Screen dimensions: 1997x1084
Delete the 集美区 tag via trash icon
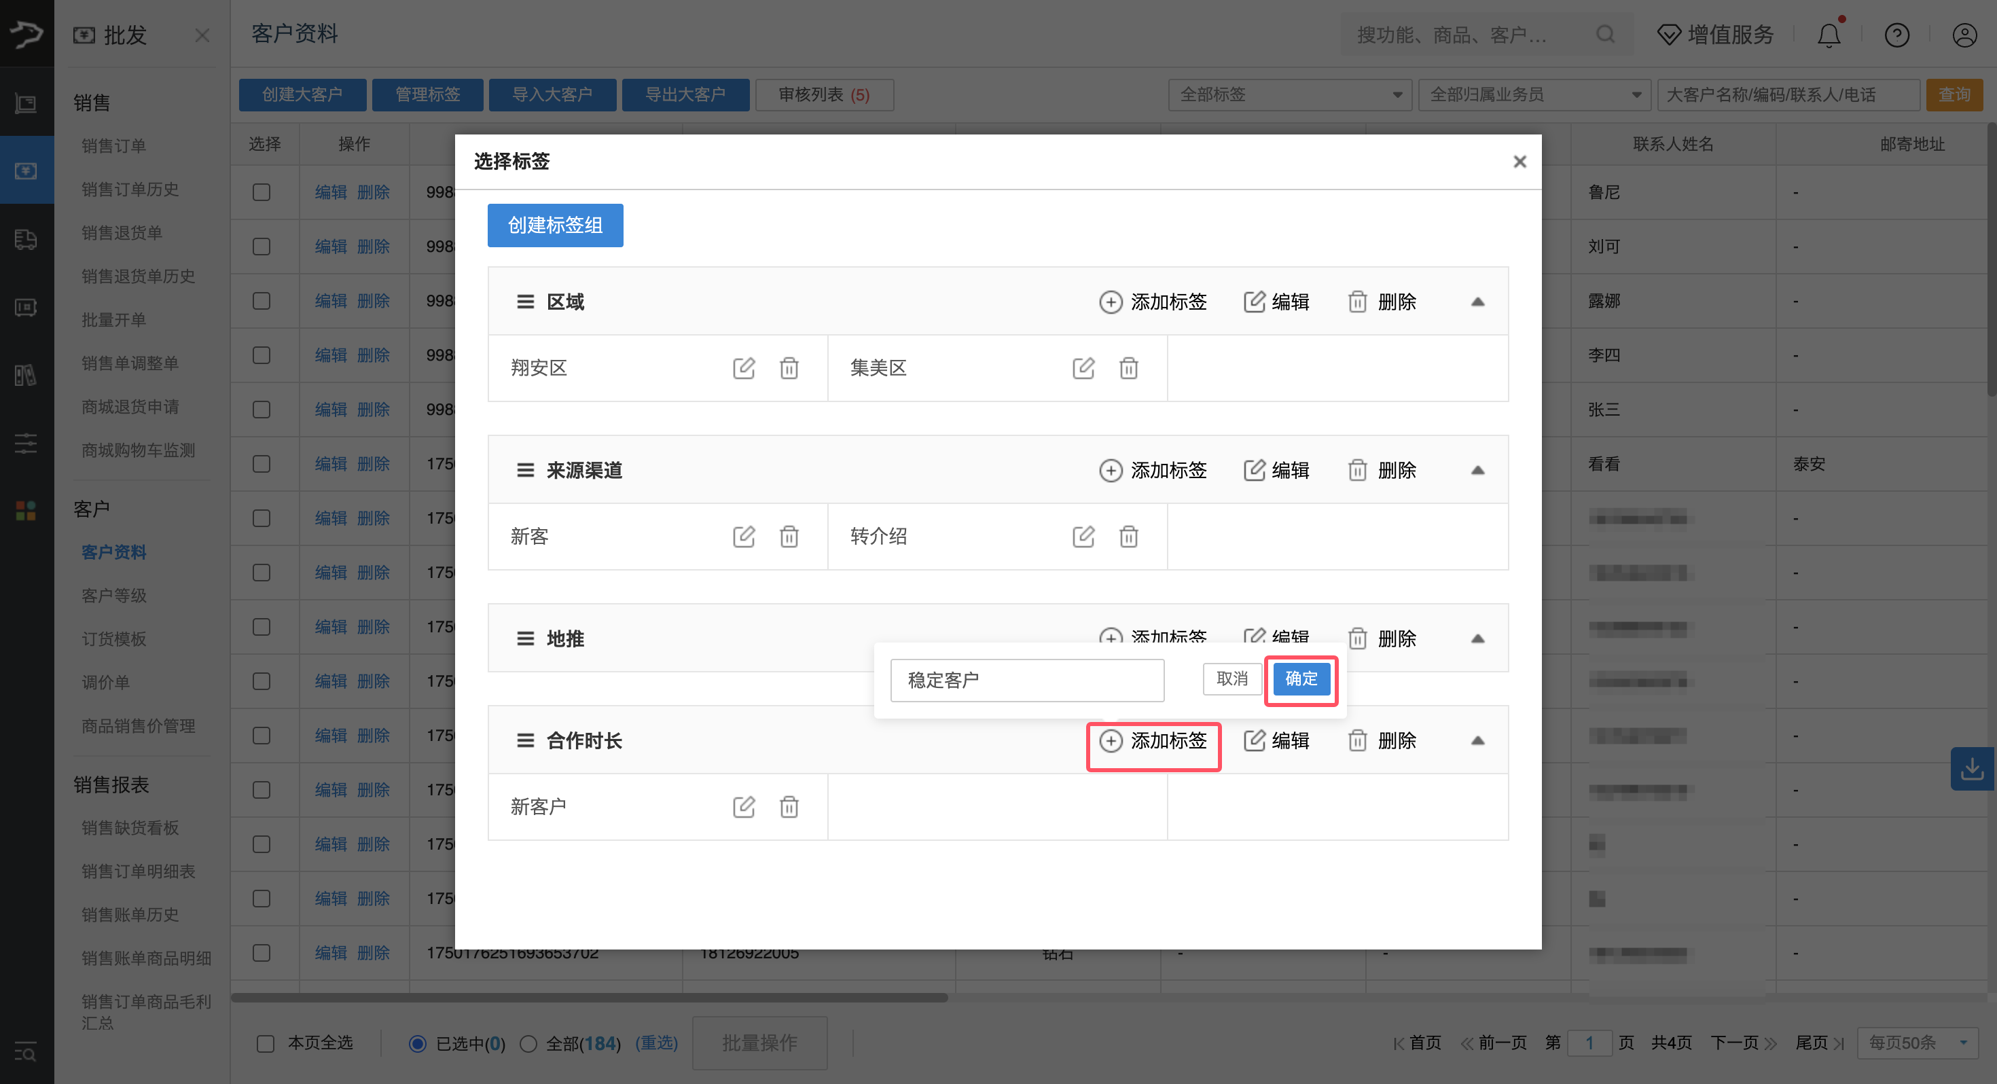1129,368
